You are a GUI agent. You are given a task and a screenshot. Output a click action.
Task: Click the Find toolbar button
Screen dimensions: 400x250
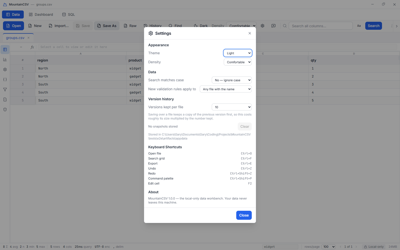pos(175,26)
